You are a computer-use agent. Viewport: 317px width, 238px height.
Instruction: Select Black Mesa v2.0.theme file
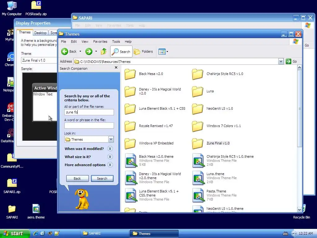click(x=149, y=161)
